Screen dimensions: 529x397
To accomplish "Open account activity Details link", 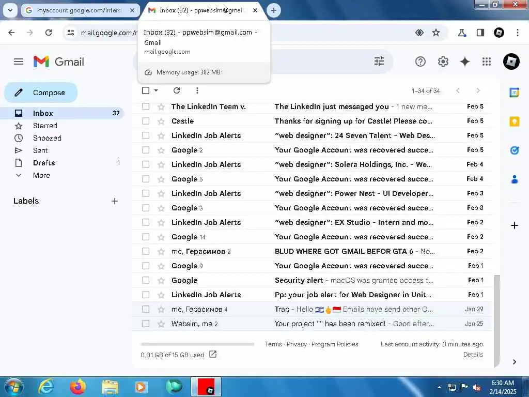I will [473, 355].
